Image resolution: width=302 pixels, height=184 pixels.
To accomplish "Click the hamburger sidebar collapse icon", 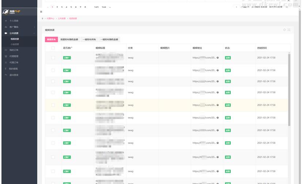I will click(x=41, y=12).
